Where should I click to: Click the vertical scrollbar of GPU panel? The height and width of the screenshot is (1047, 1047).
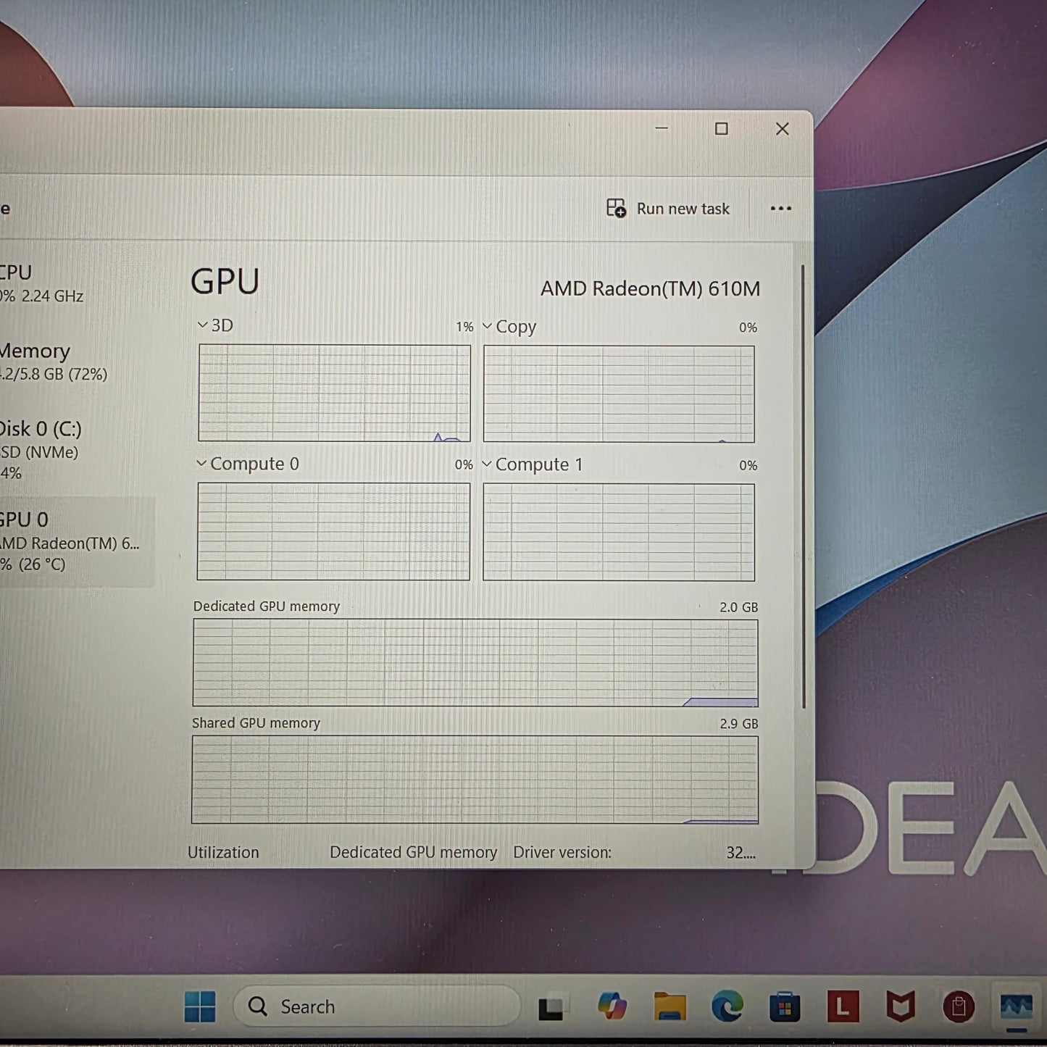803,485
